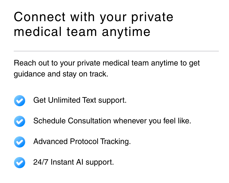This screenshot has height=183, width=229.
Task: Select the 'Get Unlimited Text support.' text
Action: tap(80, 100)
